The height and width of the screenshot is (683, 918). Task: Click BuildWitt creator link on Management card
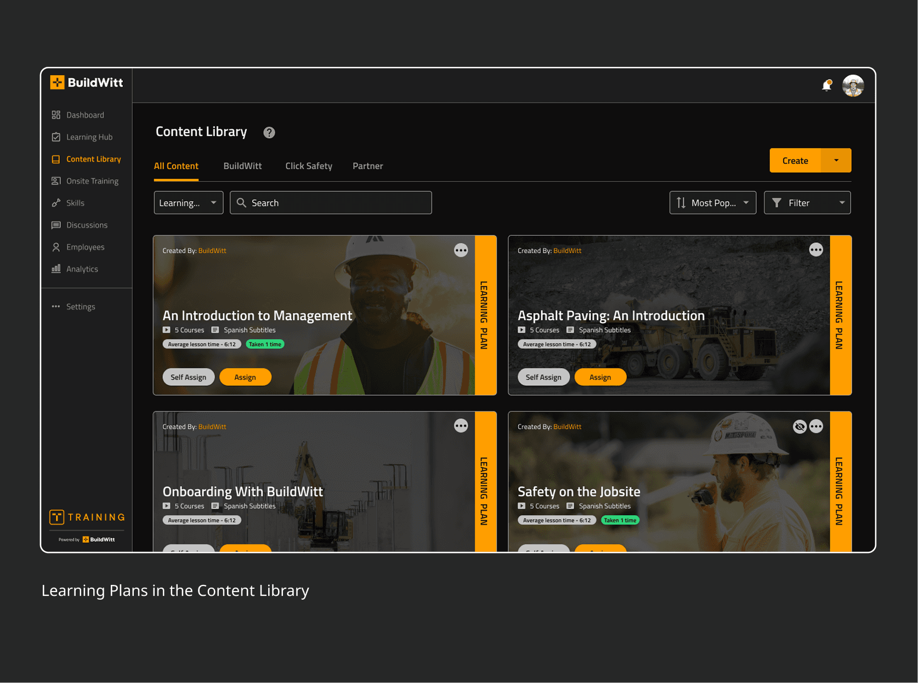click(x=212, y=251)
